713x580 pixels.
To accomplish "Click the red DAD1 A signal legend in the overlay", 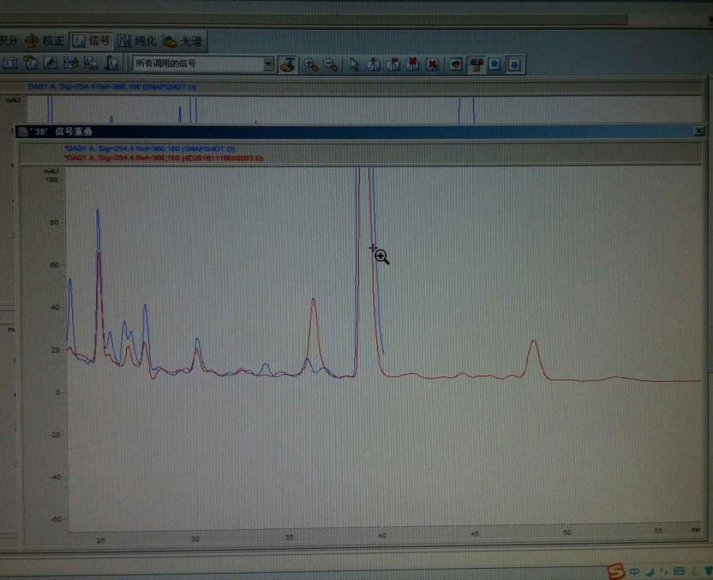I will 163,158.
